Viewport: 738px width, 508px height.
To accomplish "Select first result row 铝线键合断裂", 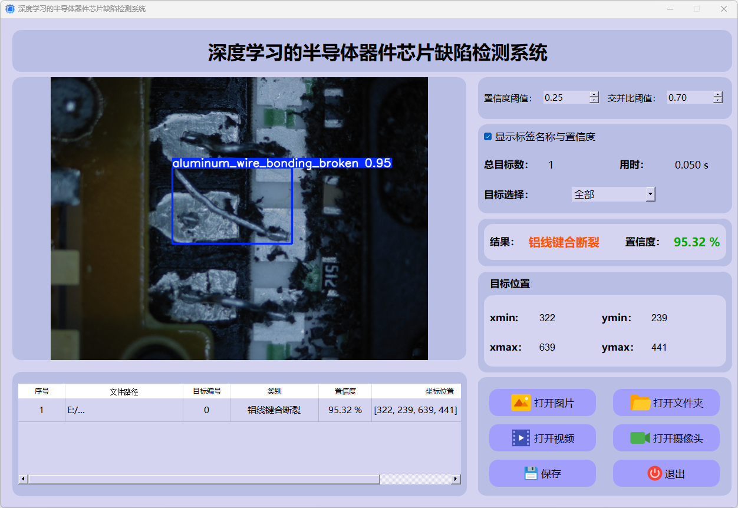I will click(274, 410).
